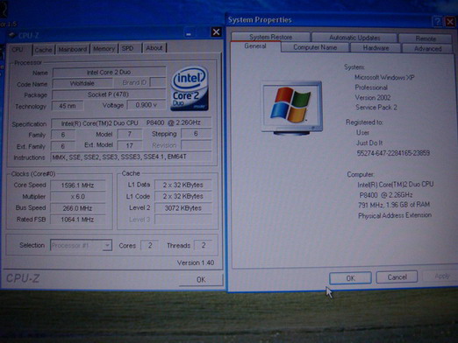The width and height of the screenshot is (458, 343).
Task: Click the Package field 'Socket P (478)'
Action: (109, 94)
